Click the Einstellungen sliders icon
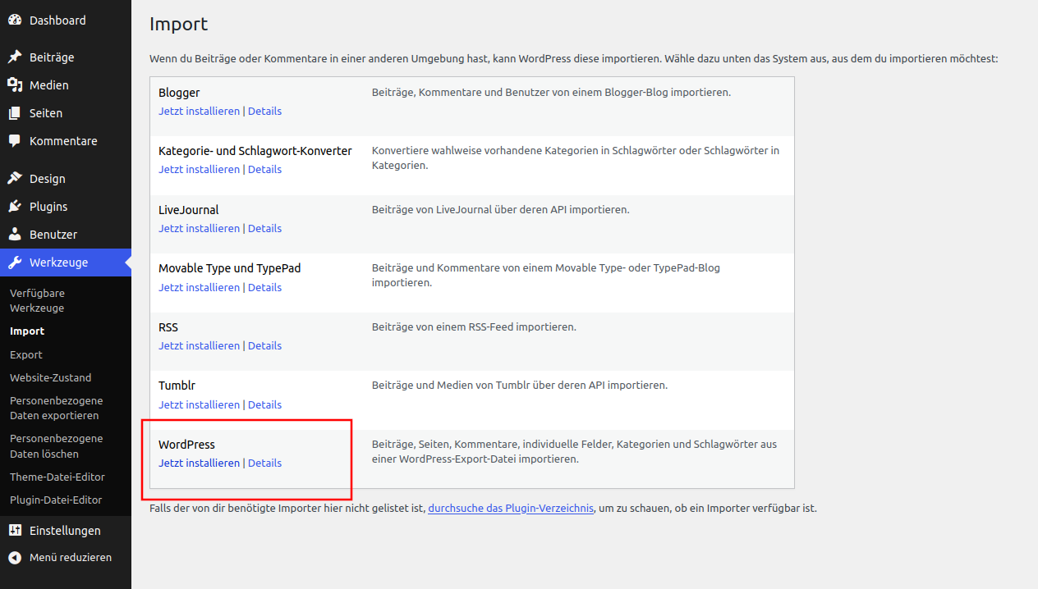The height and width of the screenshot is (589, 1038). coord(15,531)
